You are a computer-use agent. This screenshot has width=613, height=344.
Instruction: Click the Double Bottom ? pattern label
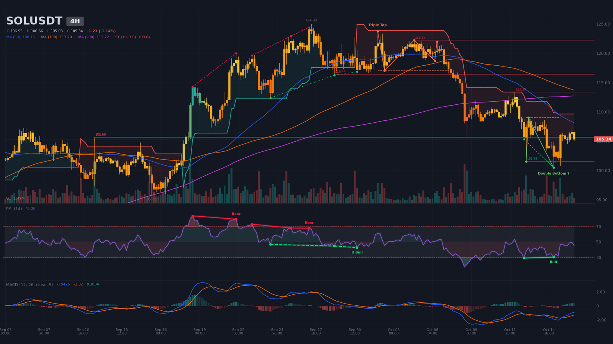[x=553, y=174]
